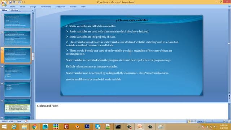
Task: Click bullet 'Static variables are the property of class.'
Action: tap(92, 37)
